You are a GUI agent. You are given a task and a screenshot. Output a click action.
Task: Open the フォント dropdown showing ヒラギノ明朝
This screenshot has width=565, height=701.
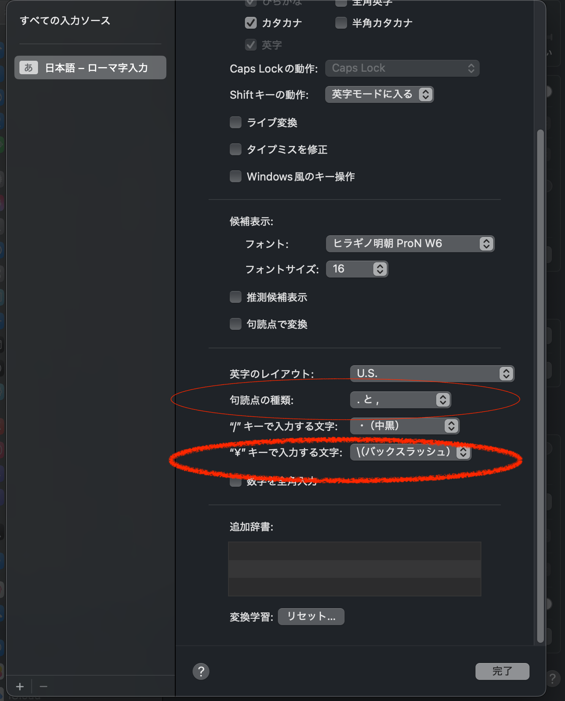click(x=410, y=243)
